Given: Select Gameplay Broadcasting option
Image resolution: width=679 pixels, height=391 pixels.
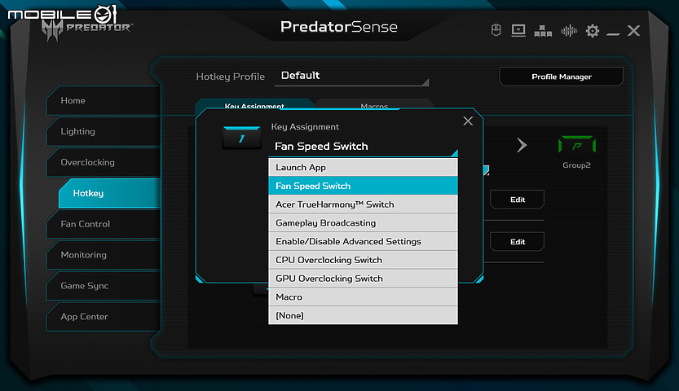Looking at the screenshot, I should click(x=363, y=223).
